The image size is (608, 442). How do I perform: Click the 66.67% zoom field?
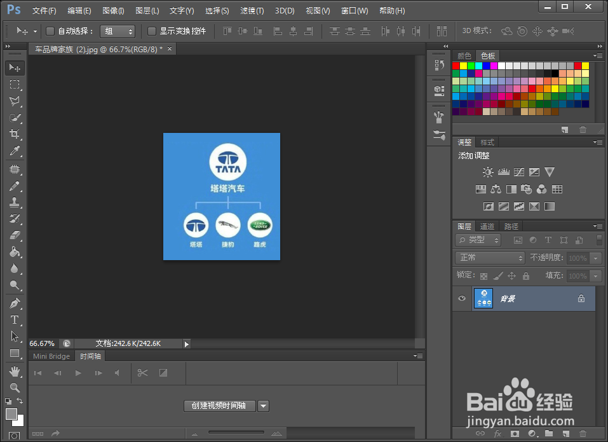click(43, 344)
